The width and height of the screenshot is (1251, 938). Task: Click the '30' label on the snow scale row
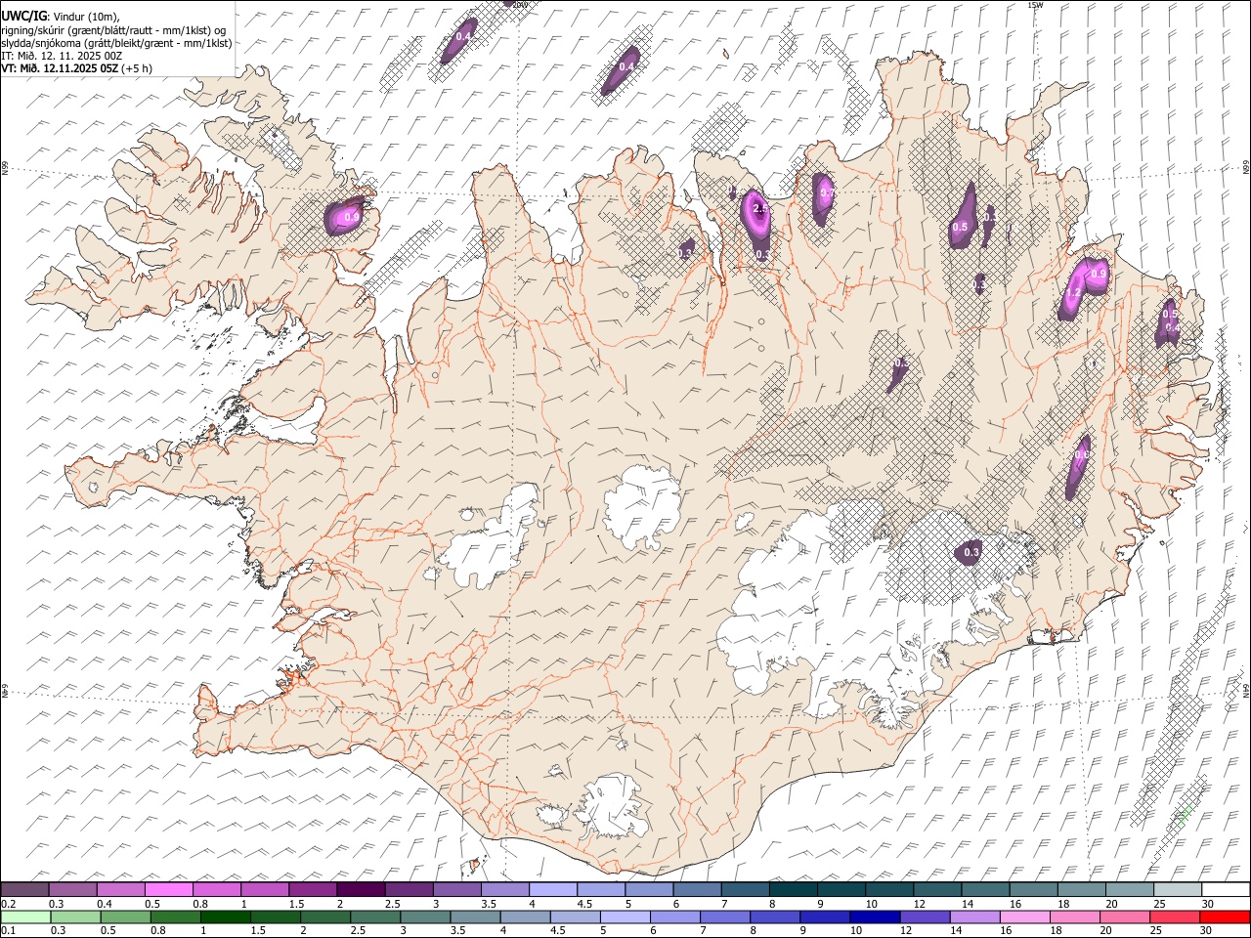click(x=1207, y=904)
